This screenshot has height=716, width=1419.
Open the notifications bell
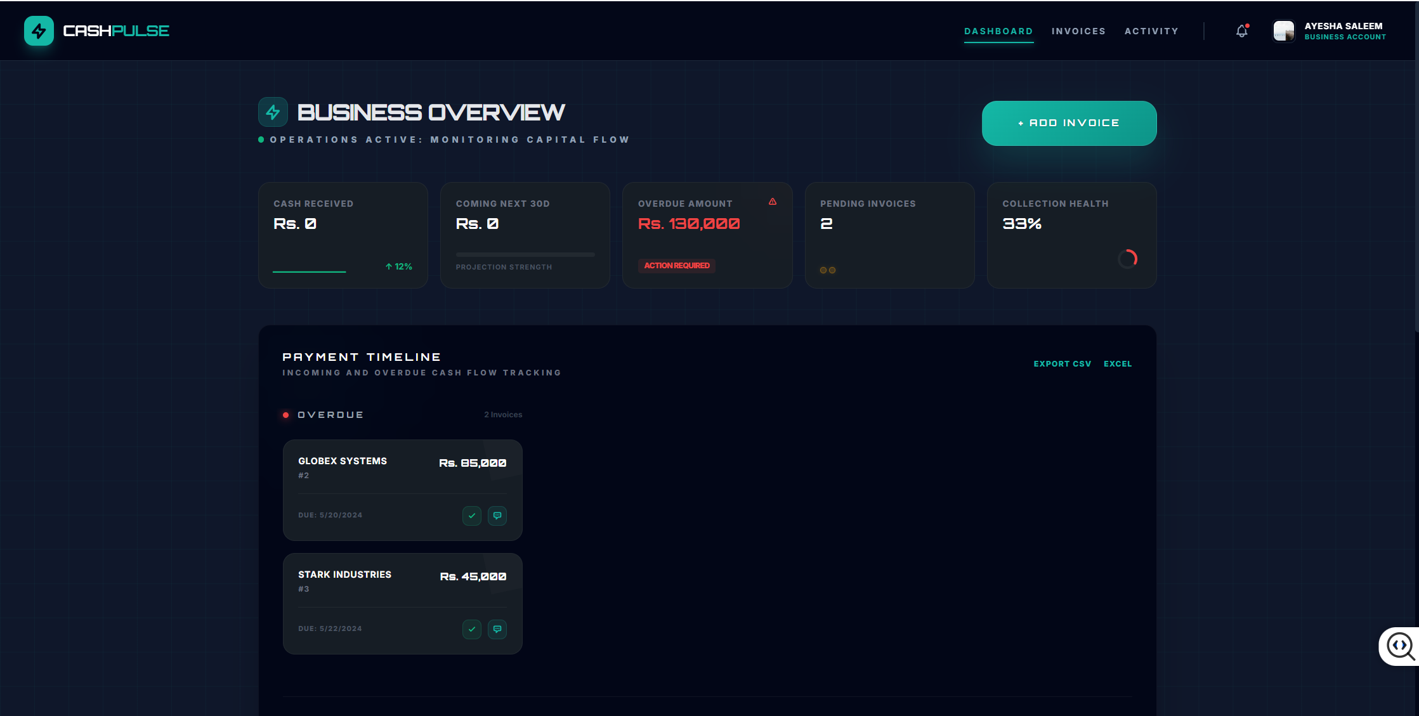point(1241,31)
